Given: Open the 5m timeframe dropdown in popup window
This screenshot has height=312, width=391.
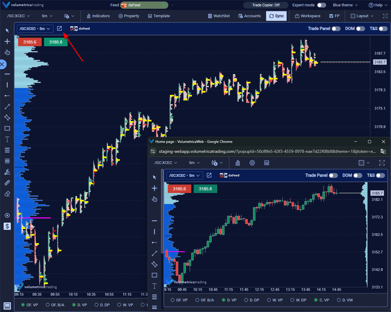Looking at the screenshot, I should click(x=194, y=163).
